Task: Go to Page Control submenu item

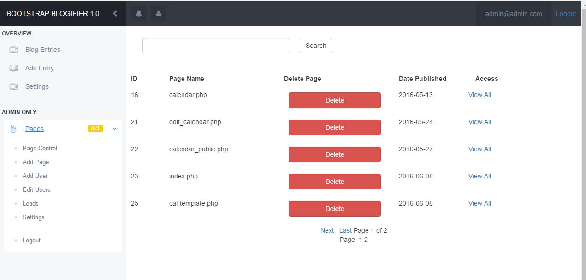Action: (40, 148)
